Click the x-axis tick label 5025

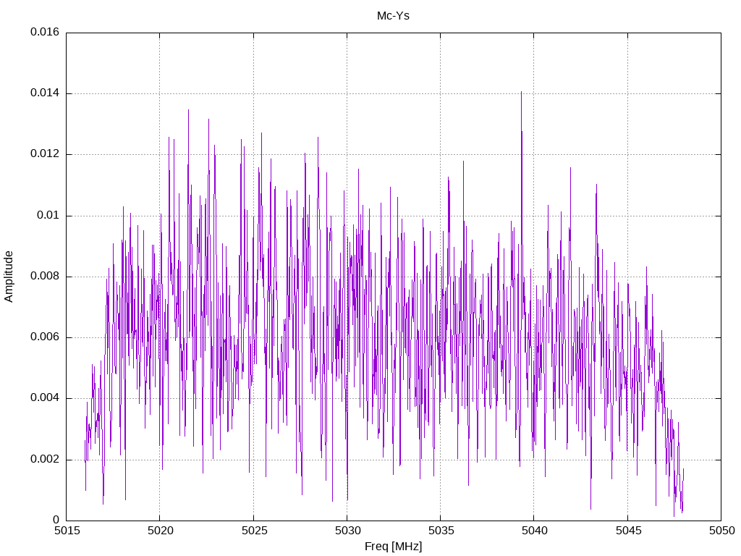tap(254, 531)
